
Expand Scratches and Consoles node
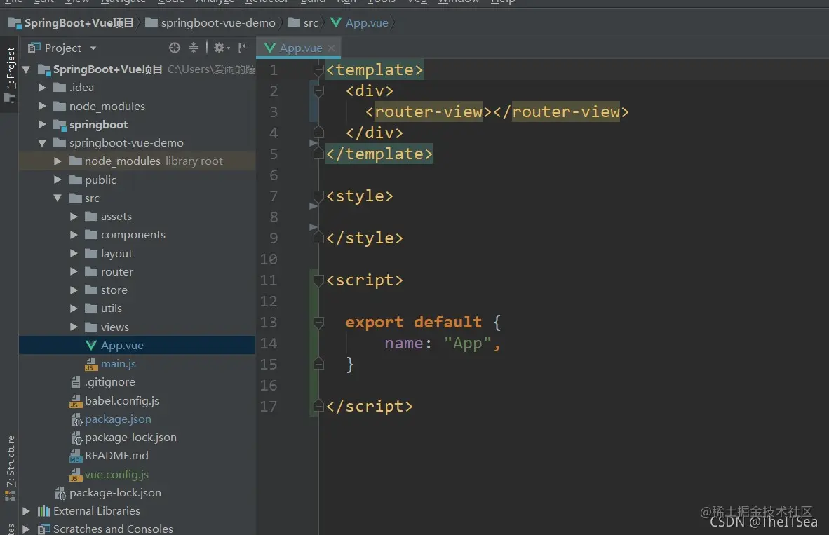(26, 529)
